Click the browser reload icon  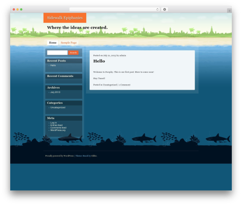157,10
